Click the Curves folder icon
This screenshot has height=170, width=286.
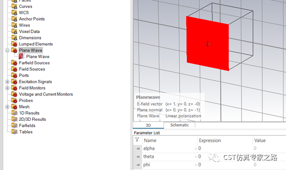click(14, 6)
